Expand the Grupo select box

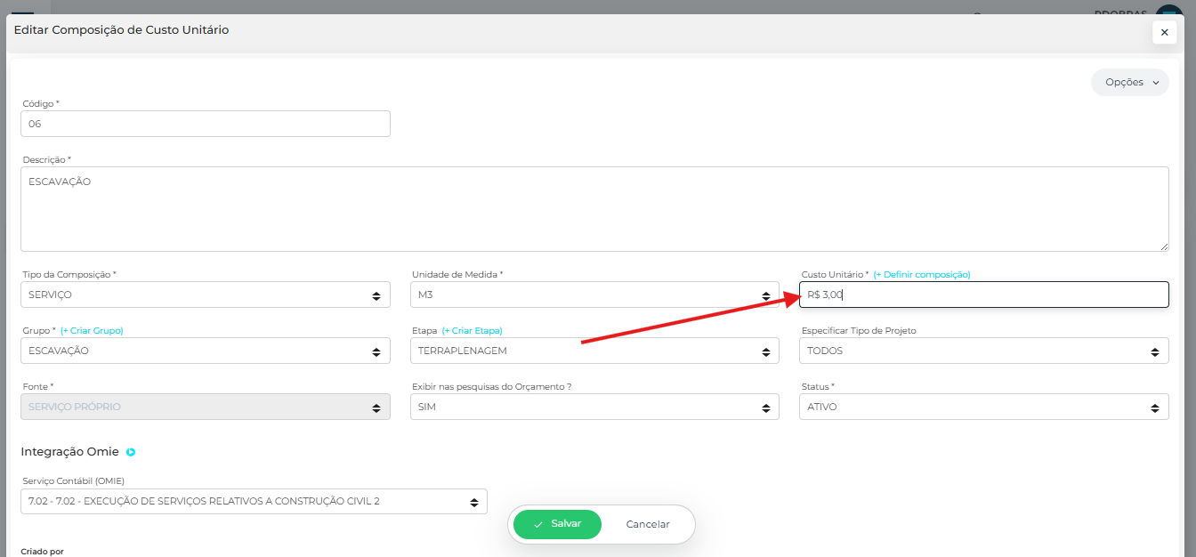coord(205,351)
